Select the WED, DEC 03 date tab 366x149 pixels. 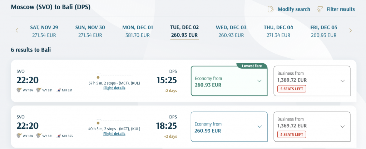tap(231, 31)
